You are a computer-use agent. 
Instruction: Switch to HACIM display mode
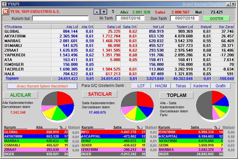click(x=161, y=86)
